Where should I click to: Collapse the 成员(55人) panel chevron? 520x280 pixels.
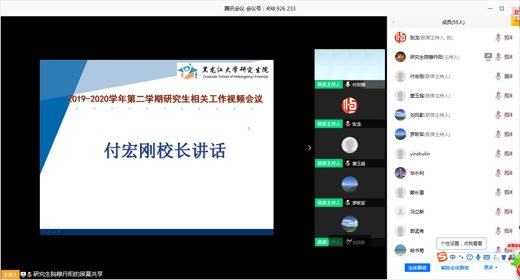pos(393,22)
